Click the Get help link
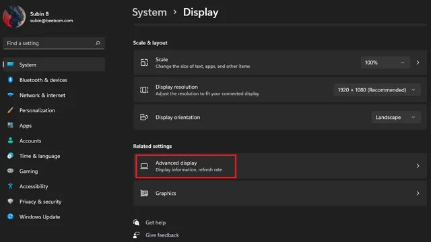Viewport: 431px width, 242px height. [156, 223]
